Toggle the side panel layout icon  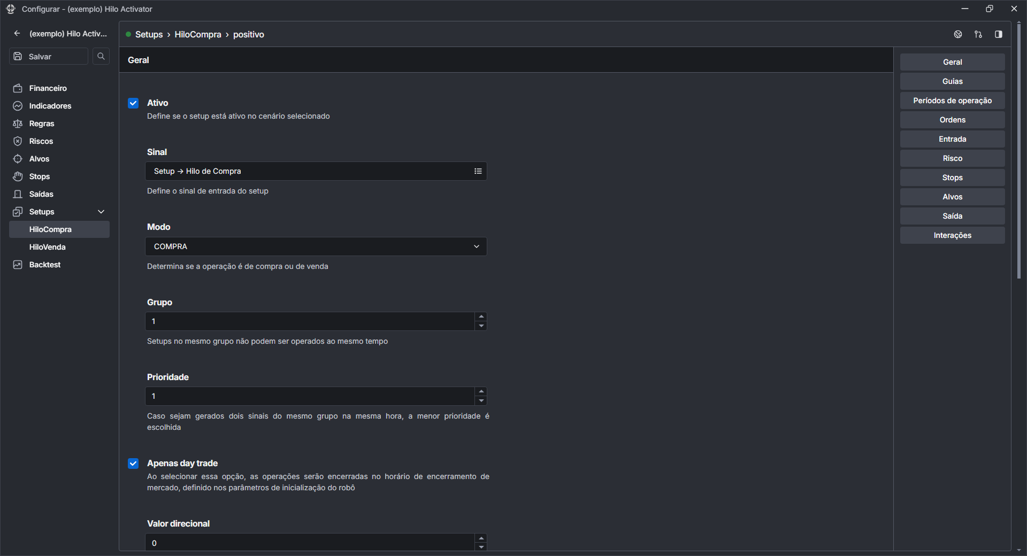tap(998, 34)
